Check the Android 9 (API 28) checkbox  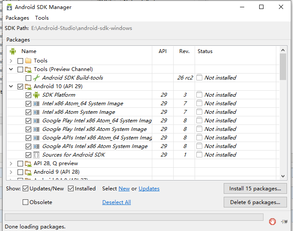coord(20,172)
